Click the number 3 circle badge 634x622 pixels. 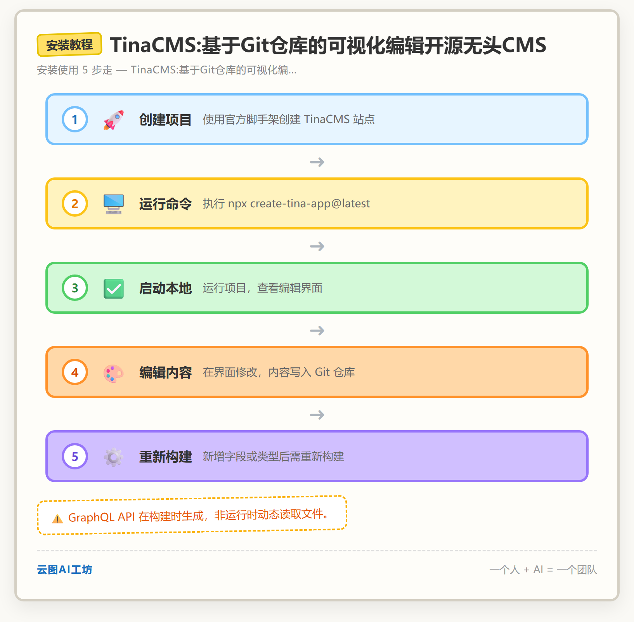coord(75,288)
